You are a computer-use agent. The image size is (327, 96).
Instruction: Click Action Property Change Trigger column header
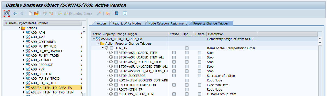tap(130, 34)
